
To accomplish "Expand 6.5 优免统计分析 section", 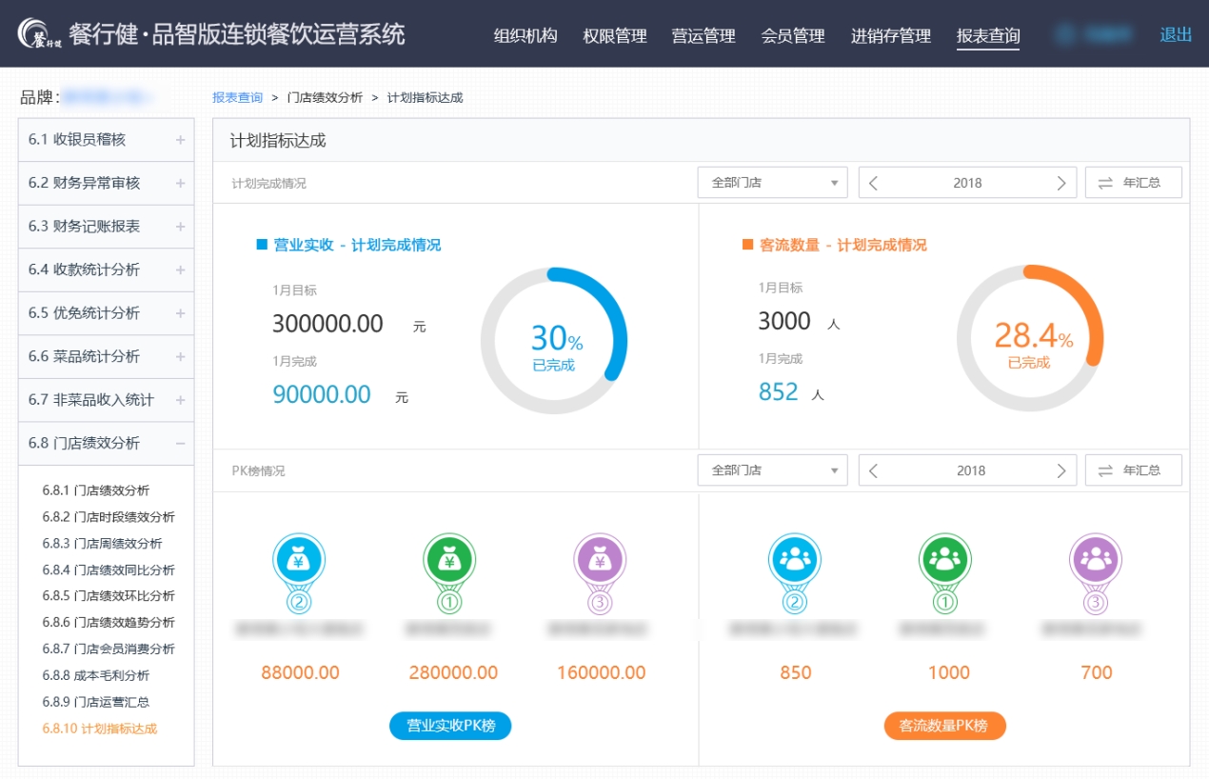I will point(106,313).
